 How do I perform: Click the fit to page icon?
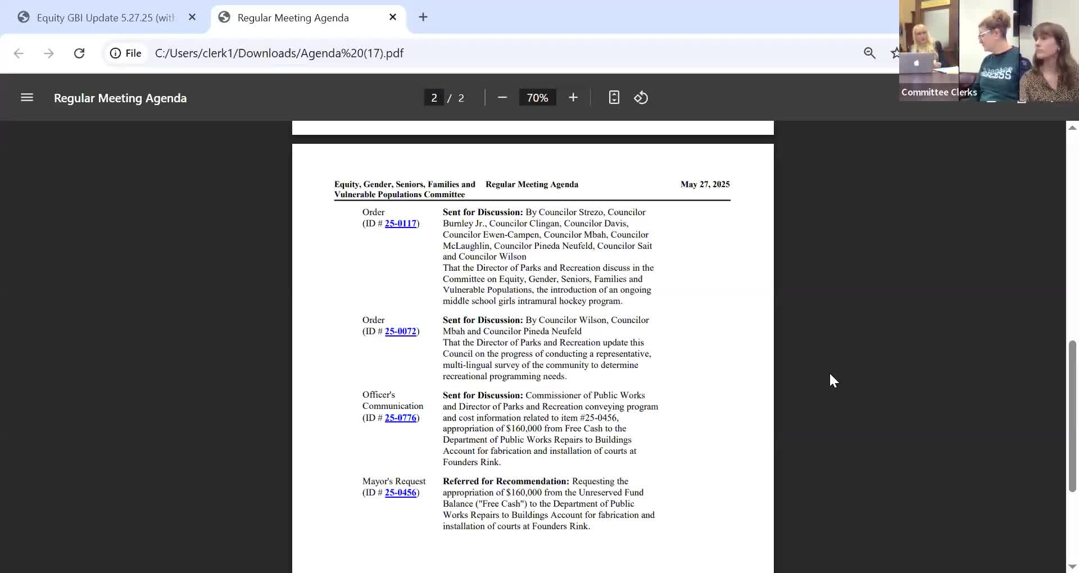click(614, 98)
